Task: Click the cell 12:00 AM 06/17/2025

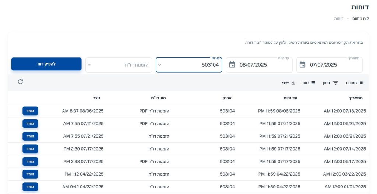Action: pyautogui.click(x=345, y=161)
